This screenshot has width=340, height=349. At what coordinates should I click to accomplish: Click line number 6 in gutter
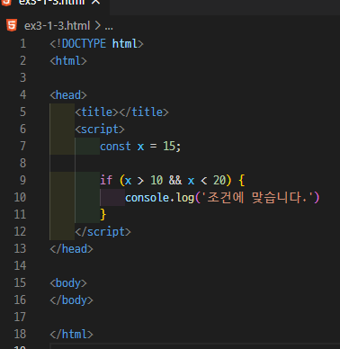(22, 130)
